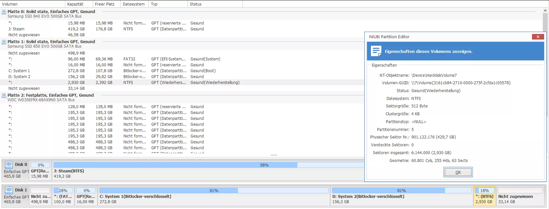Viewport: 549px width, 209px height.
Task: Click the Platte 0 disk icon
Action: pyautogui.click(x=4, y=12)
